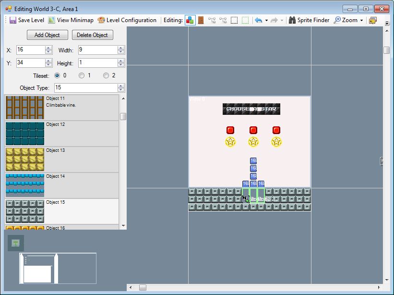The width and height of the screenshot is (394, 295).
Task: Select Object 12 teal block tile
Action: pos(62,134)
